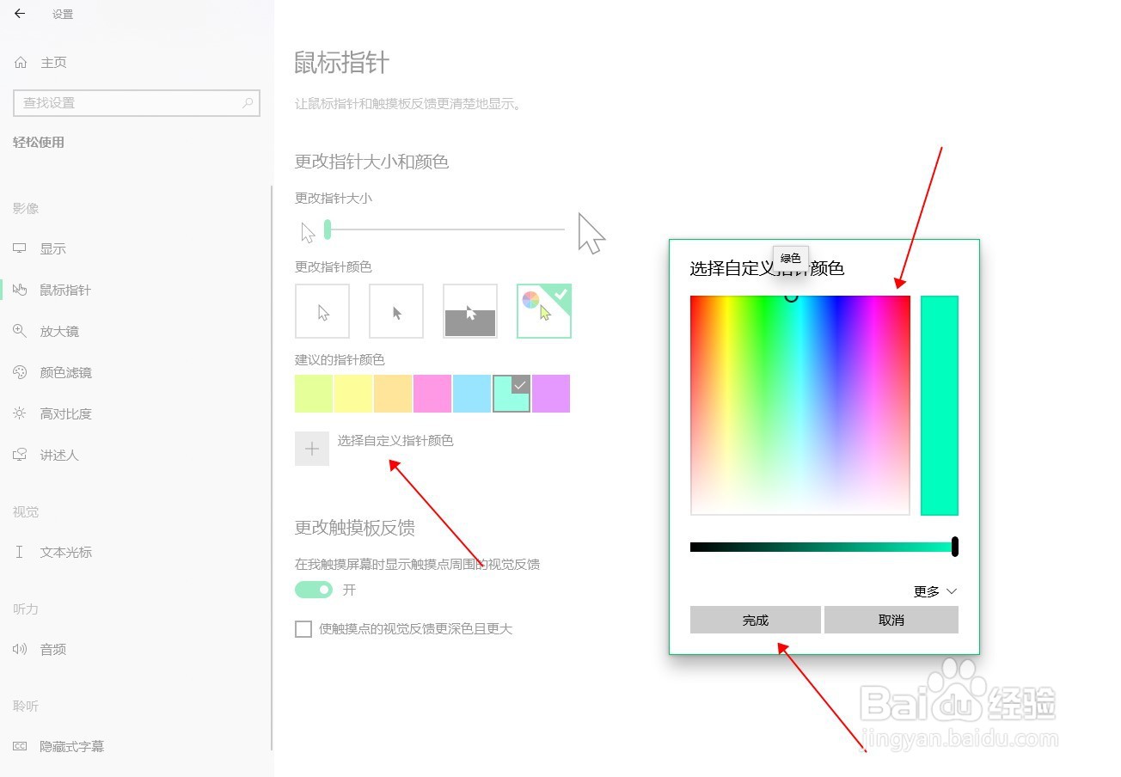Select the pink suggested pointer color

432,394
